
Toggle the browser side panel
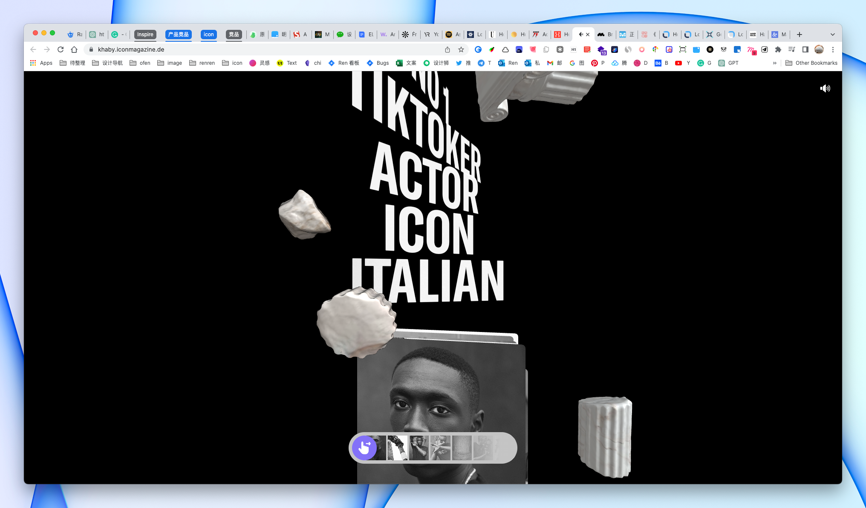click(x=805, y=49)
